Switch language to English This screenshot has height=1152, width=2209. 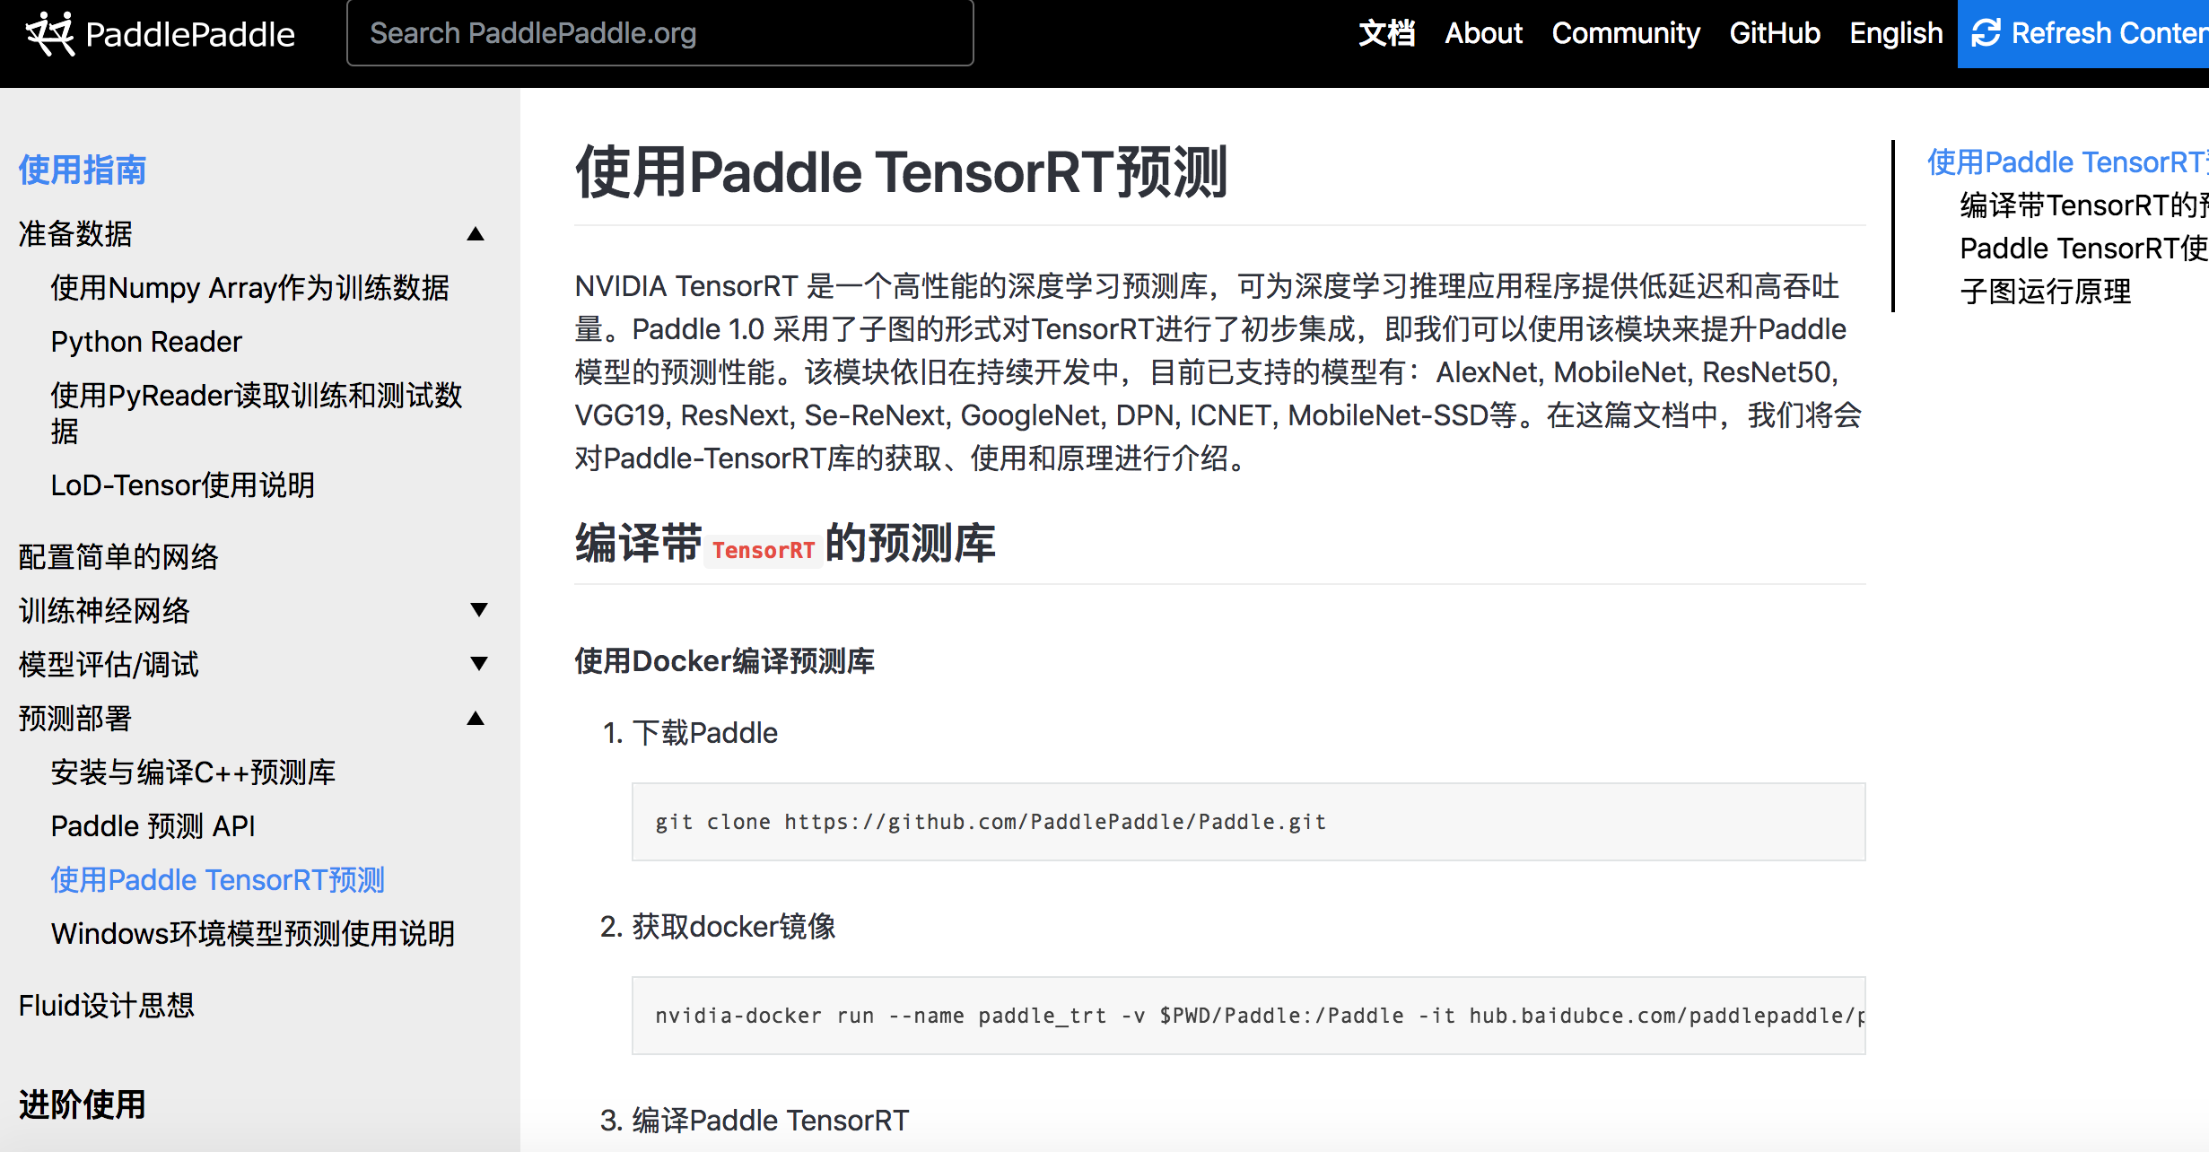[x=1896, y=33]
